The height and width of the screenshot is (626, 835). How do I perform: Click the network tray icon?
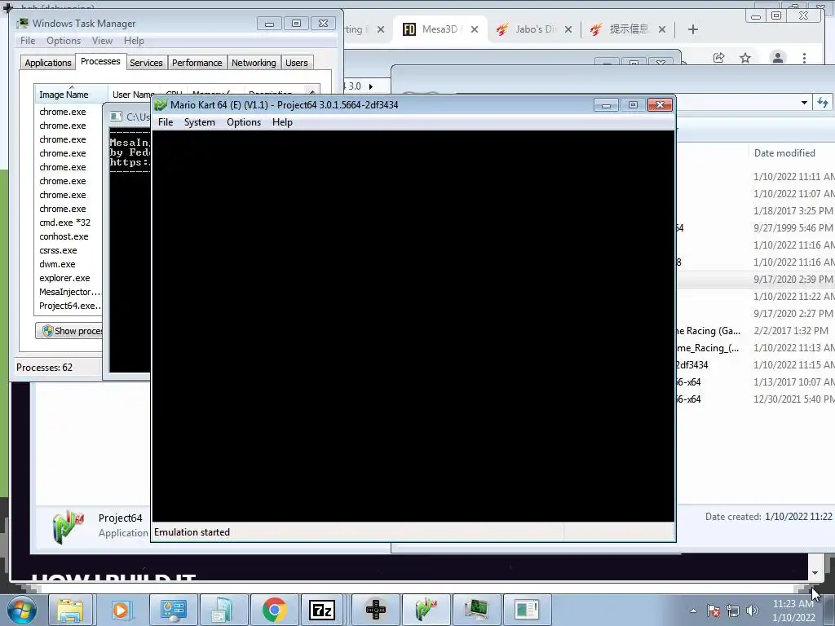(733, 611)
